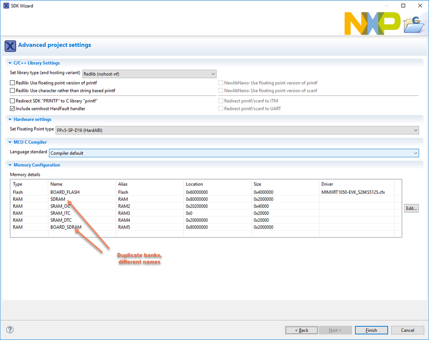Open the Language standard dropdown
The height and width of the screenshot is (340, 429).
[234, 153]
